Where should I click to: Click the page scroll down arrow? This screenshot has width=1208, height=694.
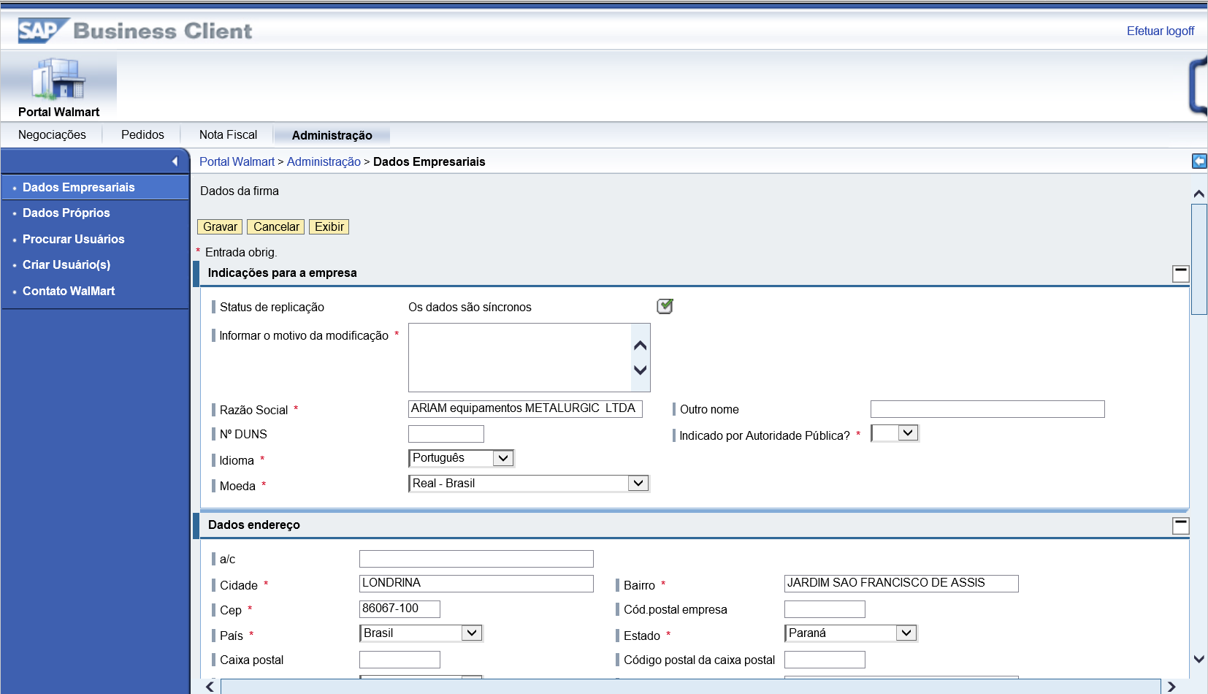point(1199,659)
